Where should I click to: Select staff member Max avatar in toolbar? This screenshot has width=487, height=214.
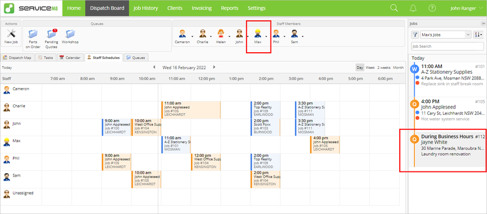click(x=257, y=33)
